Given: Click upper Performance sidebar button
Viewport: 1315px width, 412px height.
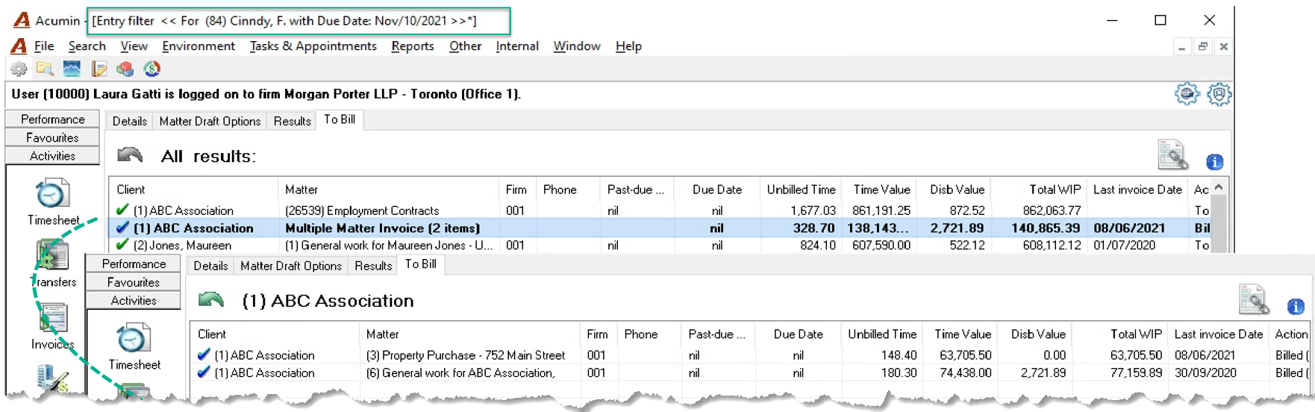Looking at the screenshot, I should 53,119.
